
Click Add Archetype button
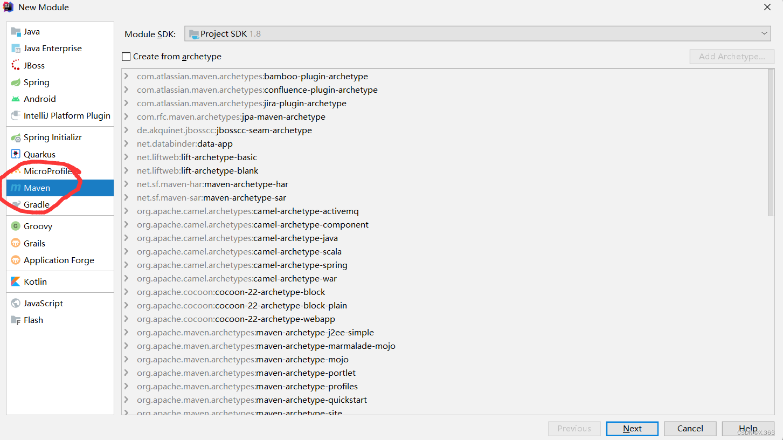coord(732,56)
